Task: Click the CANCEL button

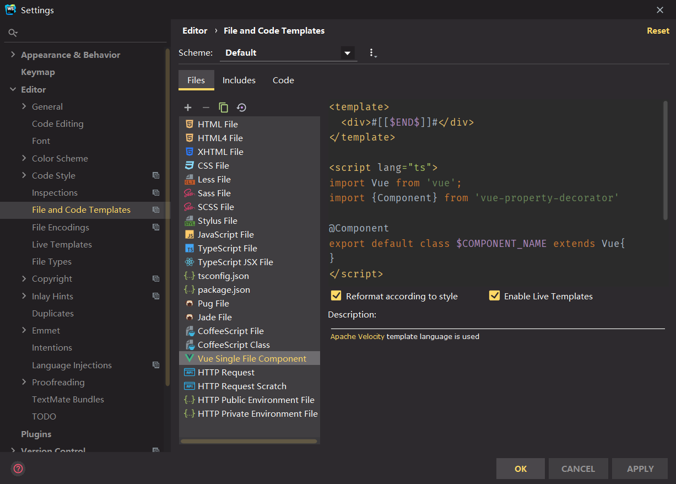Action: [578, 469]
